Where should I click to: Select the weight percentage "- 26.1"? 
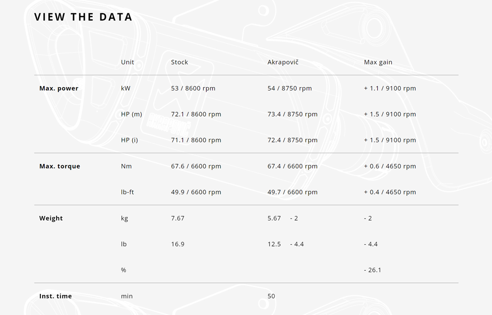point(372,270)
